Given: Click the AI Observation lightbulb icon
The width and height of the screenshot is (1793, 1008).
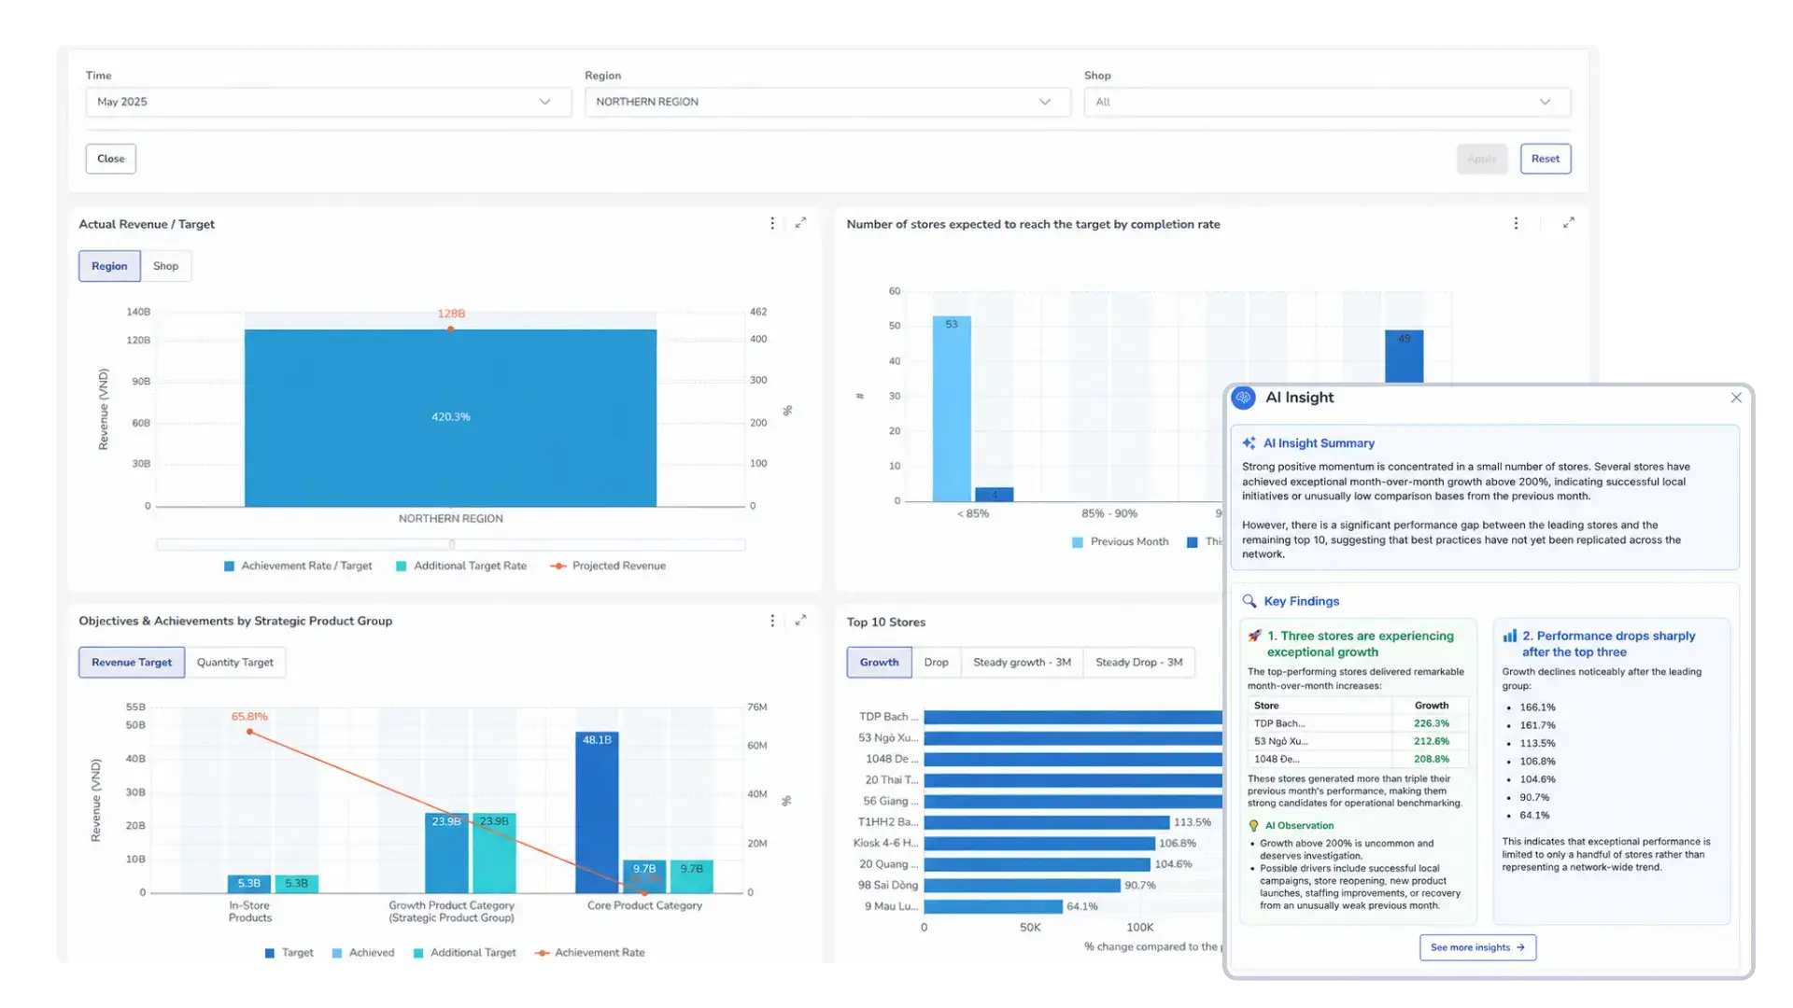Looking at the screenshot, I should tap(1254, 826).
